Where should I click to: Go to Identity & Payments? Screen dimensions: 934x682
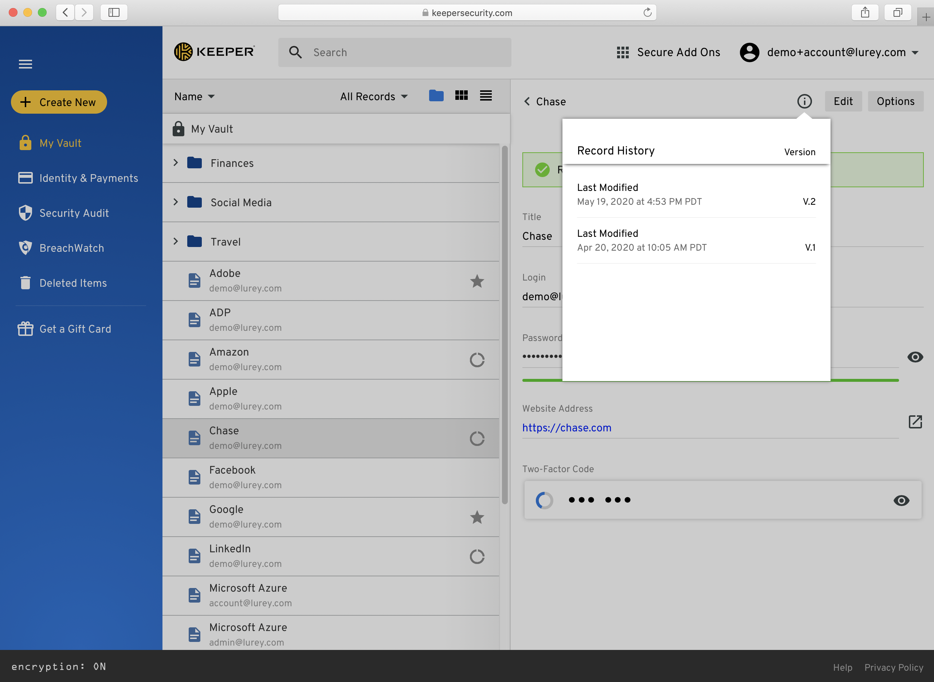click(78, 178)
